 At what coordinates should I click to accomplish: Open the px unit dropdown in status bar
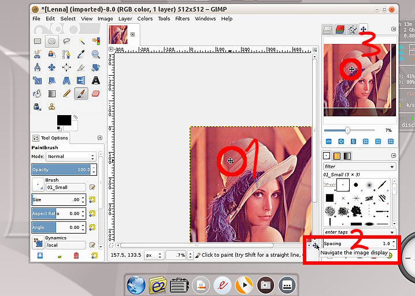pos(154,255)
